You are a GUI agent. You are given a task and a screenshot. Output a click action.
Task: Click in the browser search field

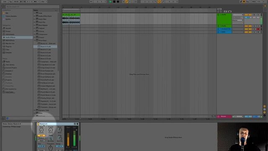[32, 7]
